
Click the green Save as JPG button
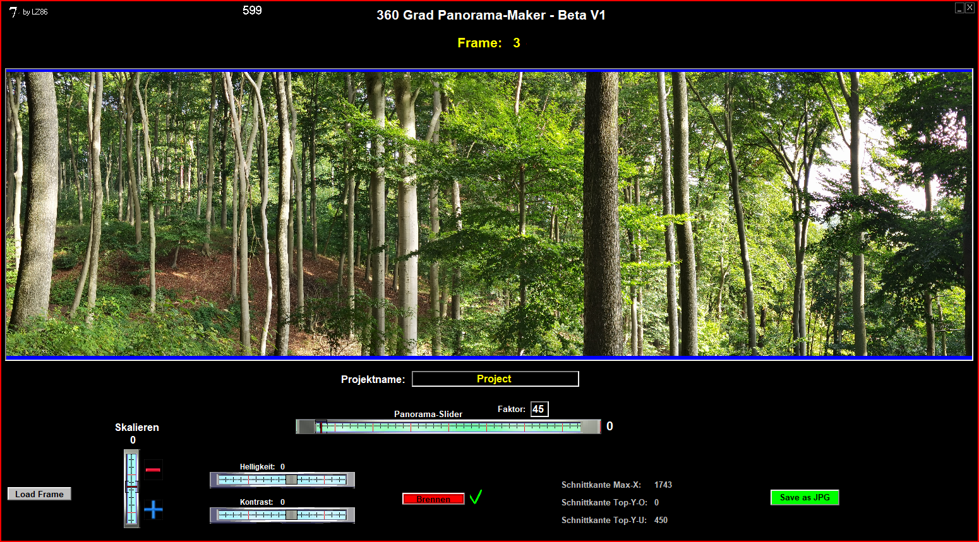coord(805,497)
